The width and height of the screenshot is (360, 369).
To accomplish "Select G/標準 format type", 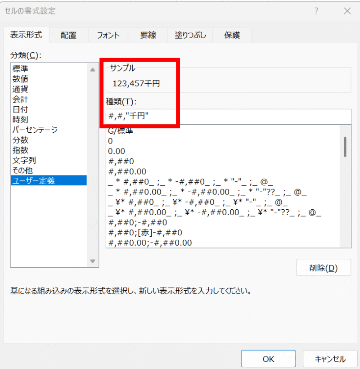I will pyautogui.click(x=223, y=130).
